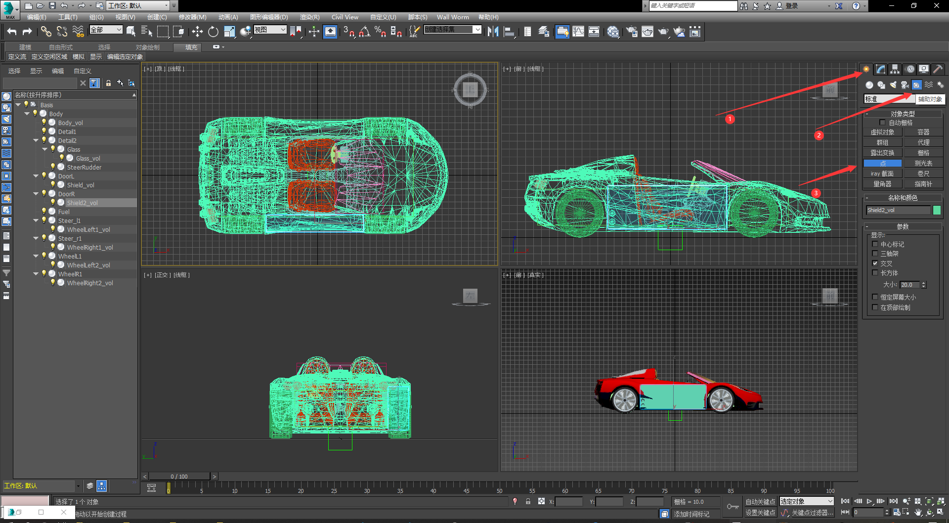This screenshot has width=949, height=523.
Task: Enable the 自动栅格 checkbox
Action: tap(882, 123)
